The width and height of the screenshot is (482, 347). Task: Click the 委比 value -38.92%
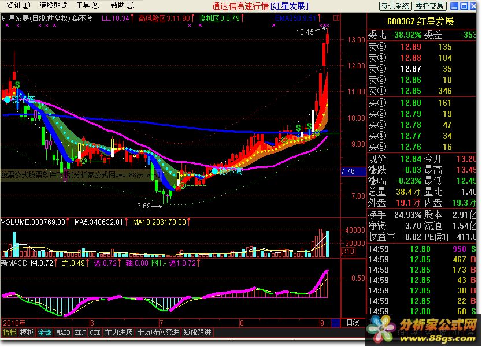[x=406, y=35]
